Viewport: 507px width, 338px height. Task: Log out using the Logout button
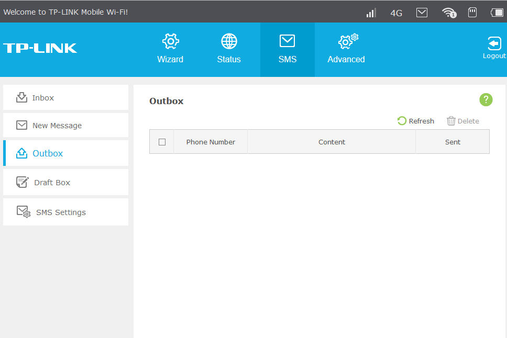click(494, 48)
